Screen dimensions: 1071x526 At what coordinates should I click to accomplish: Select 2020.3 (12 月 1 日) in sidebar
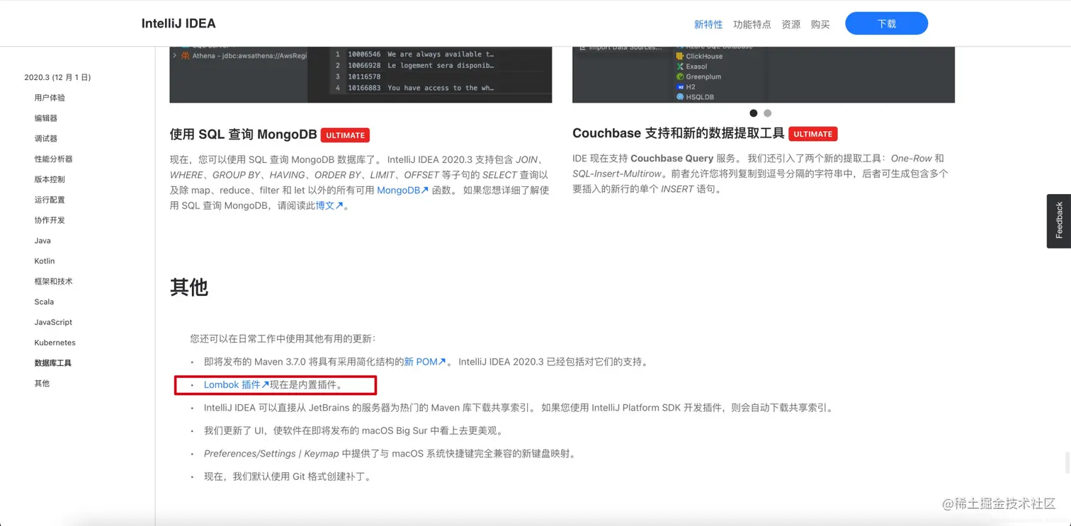[57, 77]
